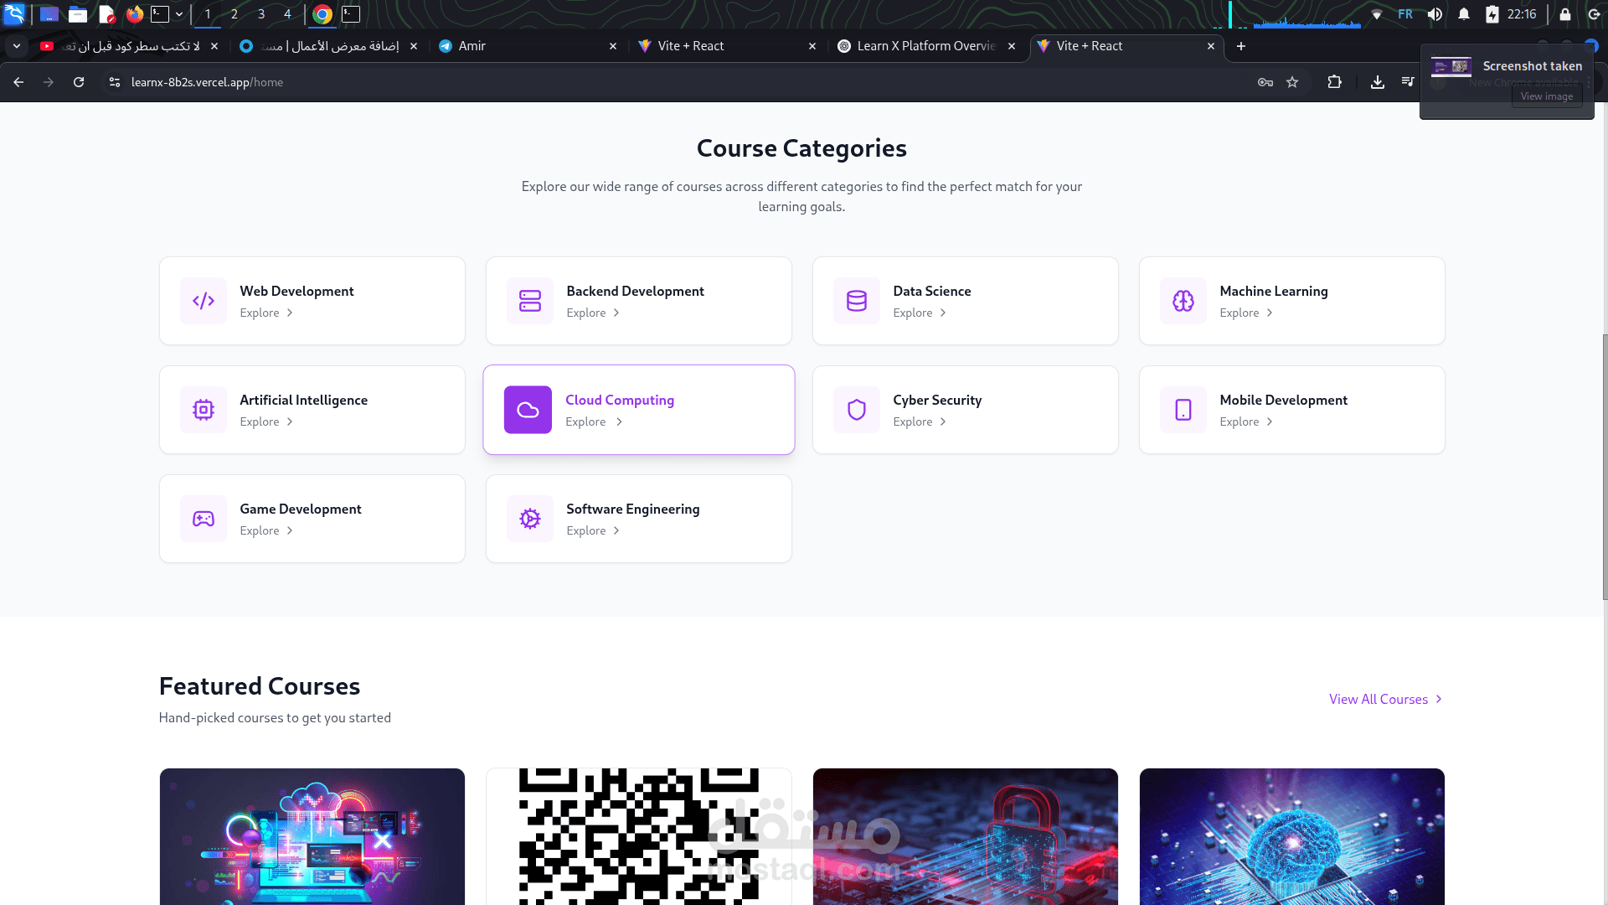Open the browser extensions puzzle icon
Viewport: 1608px width, 905px height.
[x=1334, y=82]
